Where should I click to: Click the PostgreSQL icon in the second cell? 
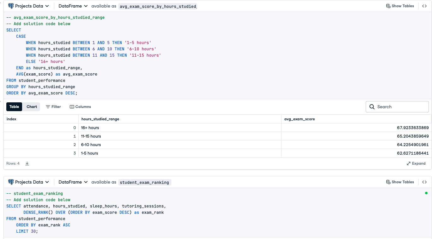[11, 182]
